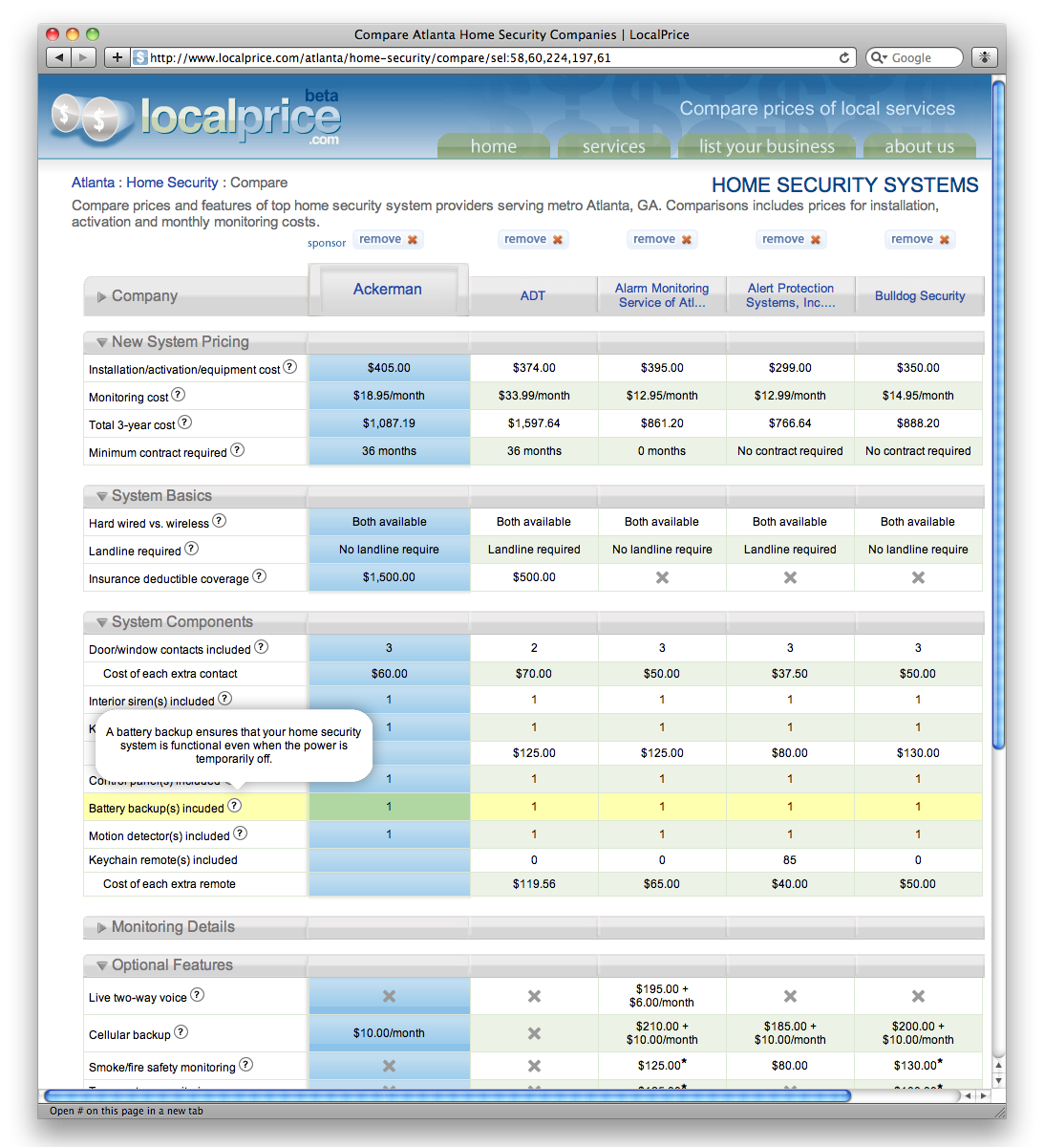
Task: Open the list your business tab
Action: [767, 146]
